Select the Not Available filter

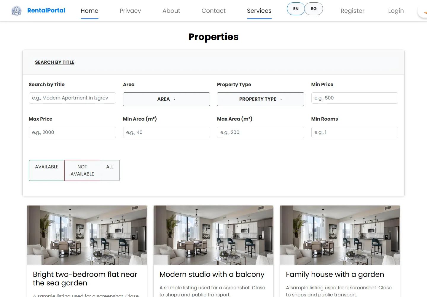coord(82,170)
